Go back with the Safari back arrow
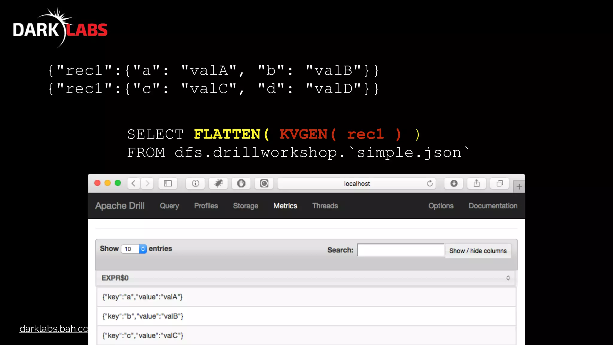Viewport: 613px width, 345px height. point(134,183)
